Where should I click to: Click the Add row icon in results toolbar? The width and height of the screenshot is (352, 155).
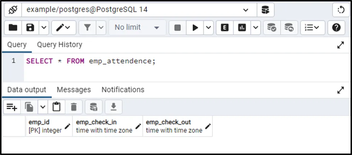tap(12, 107)
